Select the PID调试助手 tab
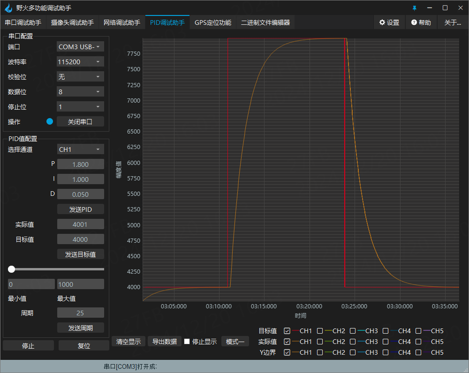The width and height of the screenshot is (469, 373). click(167, 22)
